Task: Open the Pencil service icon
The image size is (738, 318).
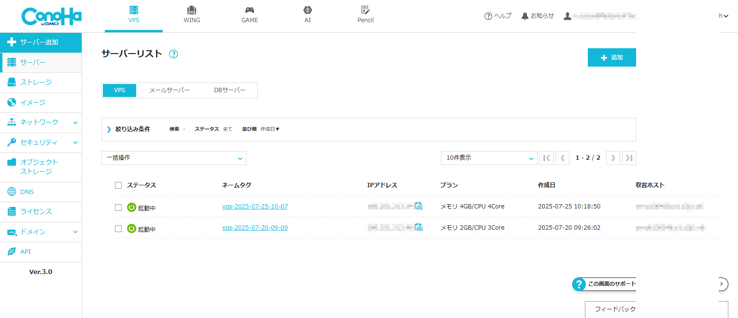Action: pyautogui.click(x=366, y=10)
